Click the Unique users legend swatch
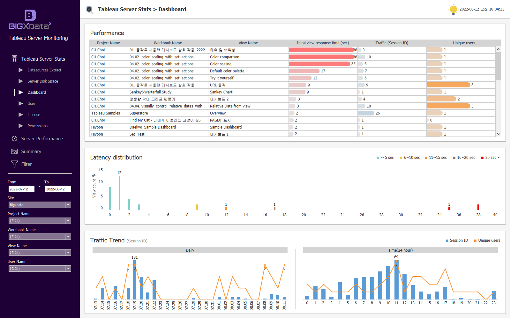 (x=475, y=240)
